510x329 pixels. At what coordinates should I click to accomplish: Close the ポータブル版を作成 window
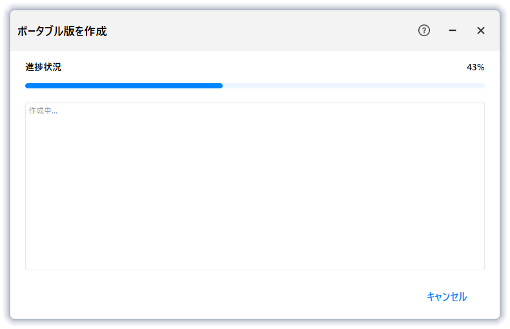(481, 30)
